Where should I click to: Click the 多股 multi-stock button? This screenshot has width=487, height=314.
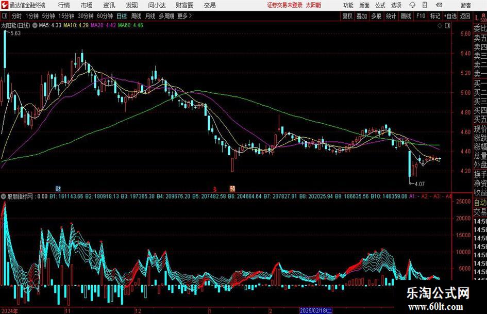tap(376, 16)
